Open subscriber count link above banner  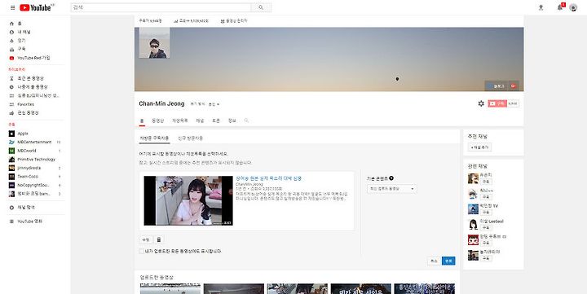[x=150, y=21]
